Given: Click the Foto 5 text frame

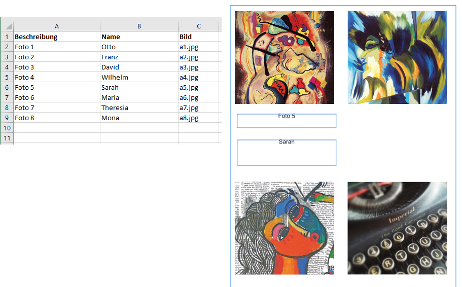Looking at the screenshot, I should pos(287,121).
